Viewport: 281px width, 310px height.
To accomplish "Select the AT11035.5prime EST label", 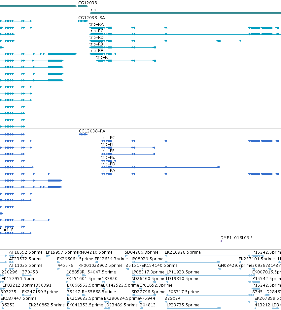I will [25, 265].
